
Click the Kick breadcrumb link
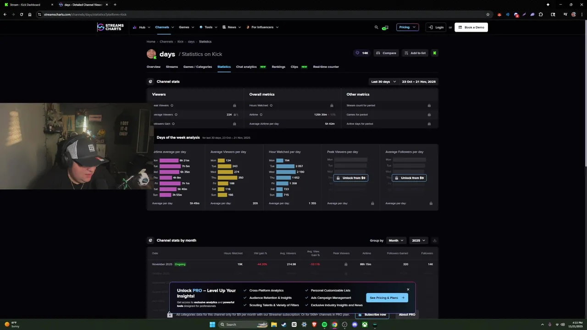(x=180, y=42)
